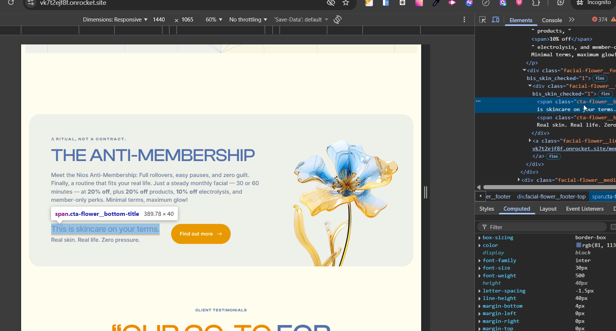Open the orange notepad extension
This screenshot has height=331, width=616.
pyautogui.click(x=369, y=3)
